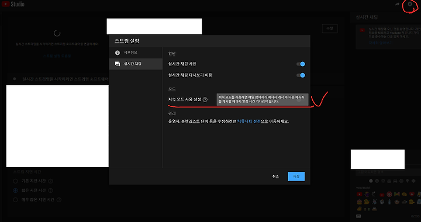The image size is (421, 222).
Task: Click the 스트림 설정 dialog title
Action: [127, 41]
